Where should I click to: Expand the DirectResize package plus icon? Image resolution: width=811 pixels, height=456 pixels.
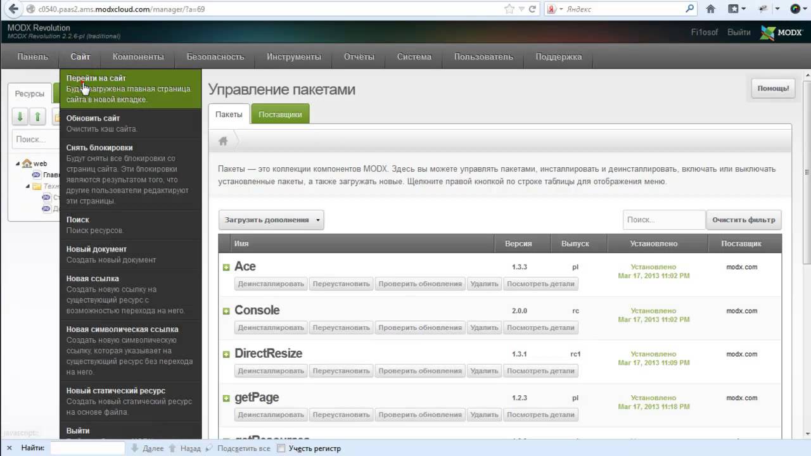[x=226, y=354]
